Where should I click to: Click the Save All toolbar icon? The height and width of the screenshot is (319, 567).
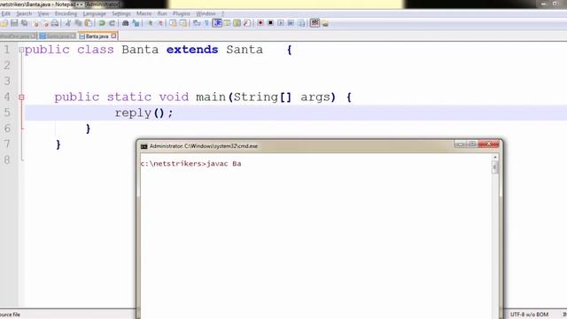click(x=25, y=23)
